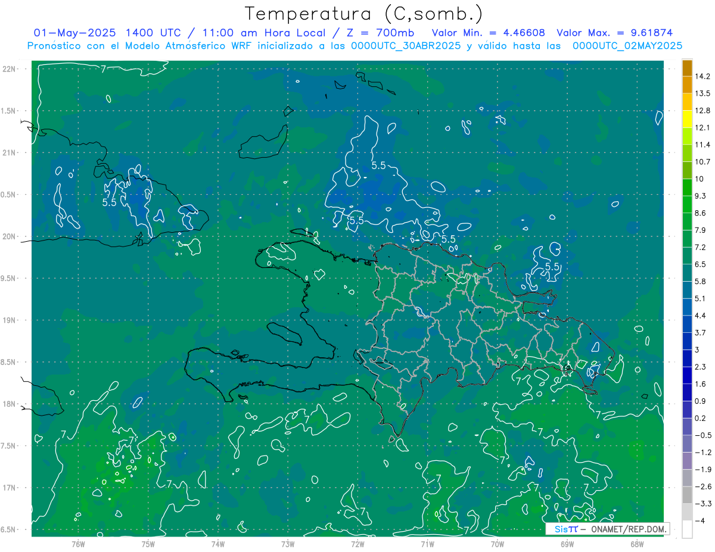Click the '17N' latitude axis label
The width and height of the screenshot is (715, 552).
9,488
